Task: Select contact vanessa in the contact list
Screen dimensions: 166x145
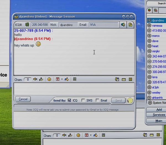Action: tap(157, 26)
